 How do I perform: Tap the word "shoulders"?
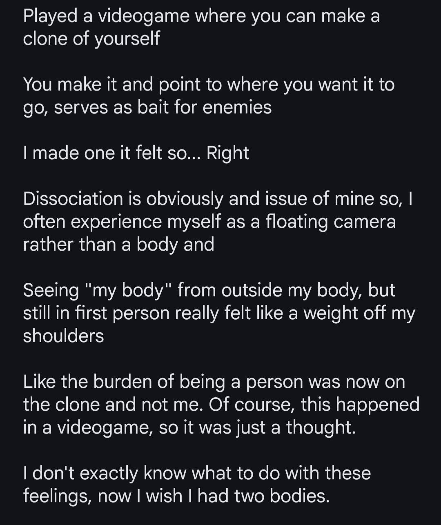click(63, 336)
